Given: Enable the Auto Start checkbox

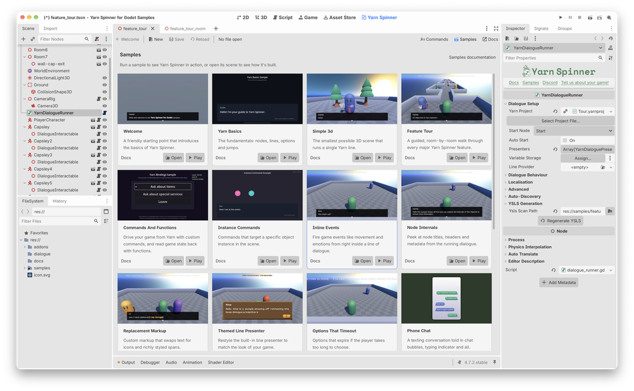Looking at the screenshot, I should 565,140.
